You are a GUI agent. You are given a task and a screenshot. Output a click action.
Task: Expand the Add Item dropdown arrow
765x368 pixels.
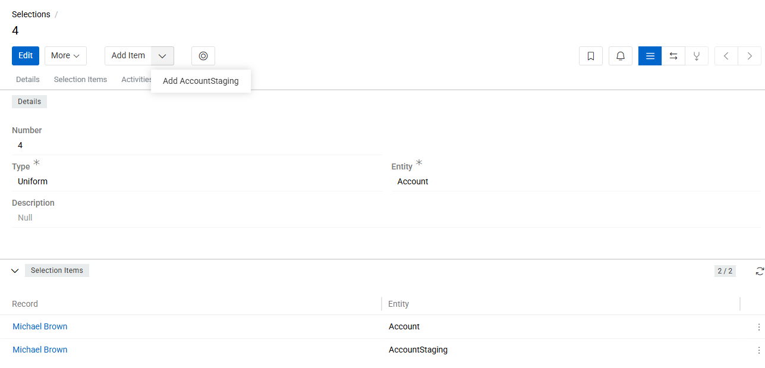tap(162, 56)
